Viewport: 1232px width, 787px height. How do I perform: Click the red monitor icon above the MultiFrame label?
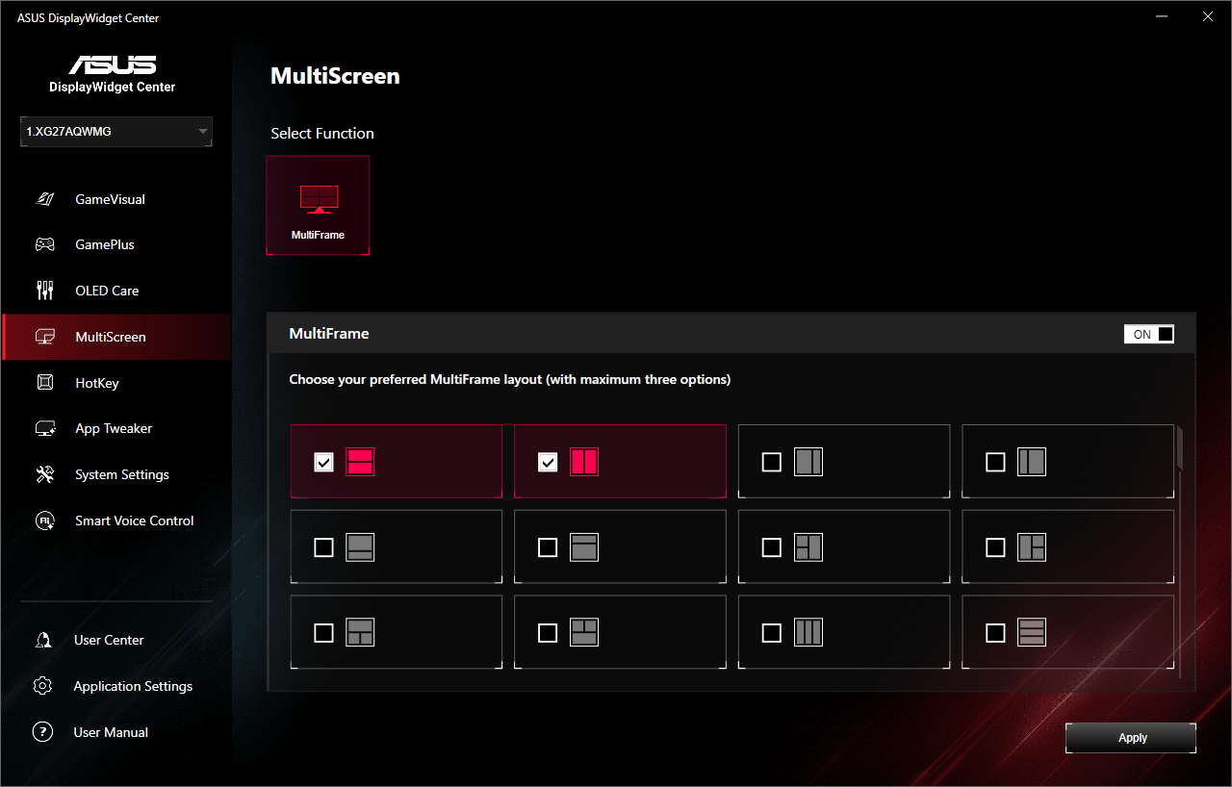pos(318,199)
